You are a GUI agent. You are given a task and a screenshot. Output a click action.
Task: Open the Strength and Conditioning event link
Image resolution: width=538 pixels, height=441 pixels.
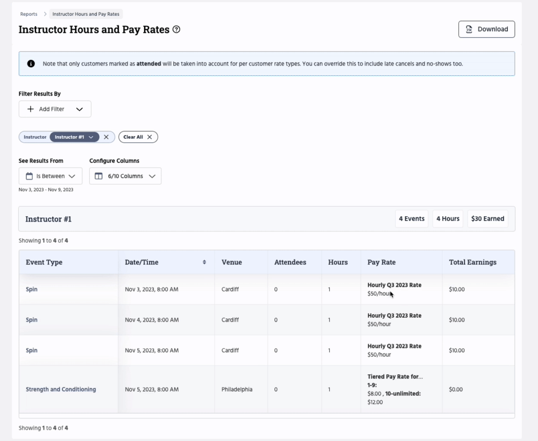[61, 389]
